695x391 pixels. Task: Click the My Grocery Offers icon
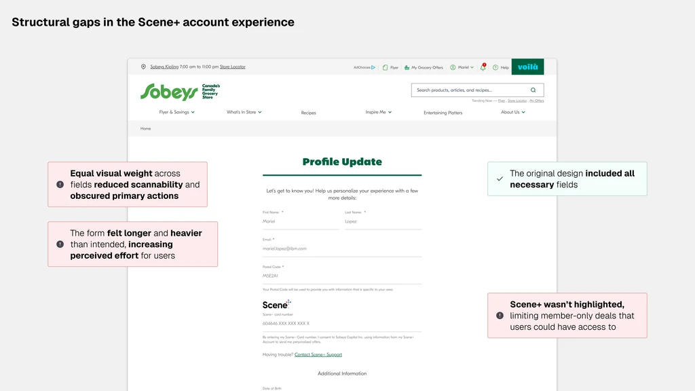(x=407, y=67)
